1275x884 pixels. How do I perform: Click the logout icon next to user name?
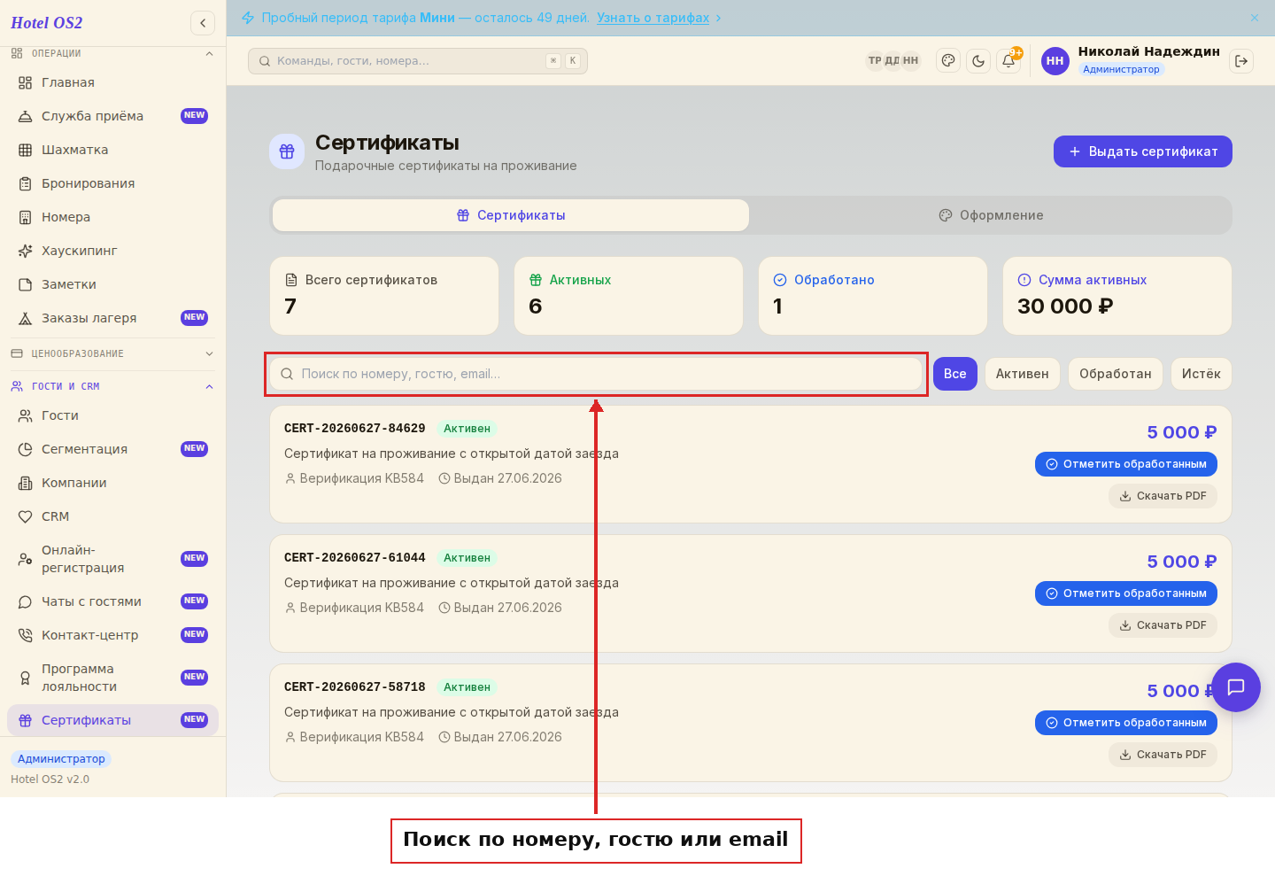pyautogui.click(x=1241, y=61)
